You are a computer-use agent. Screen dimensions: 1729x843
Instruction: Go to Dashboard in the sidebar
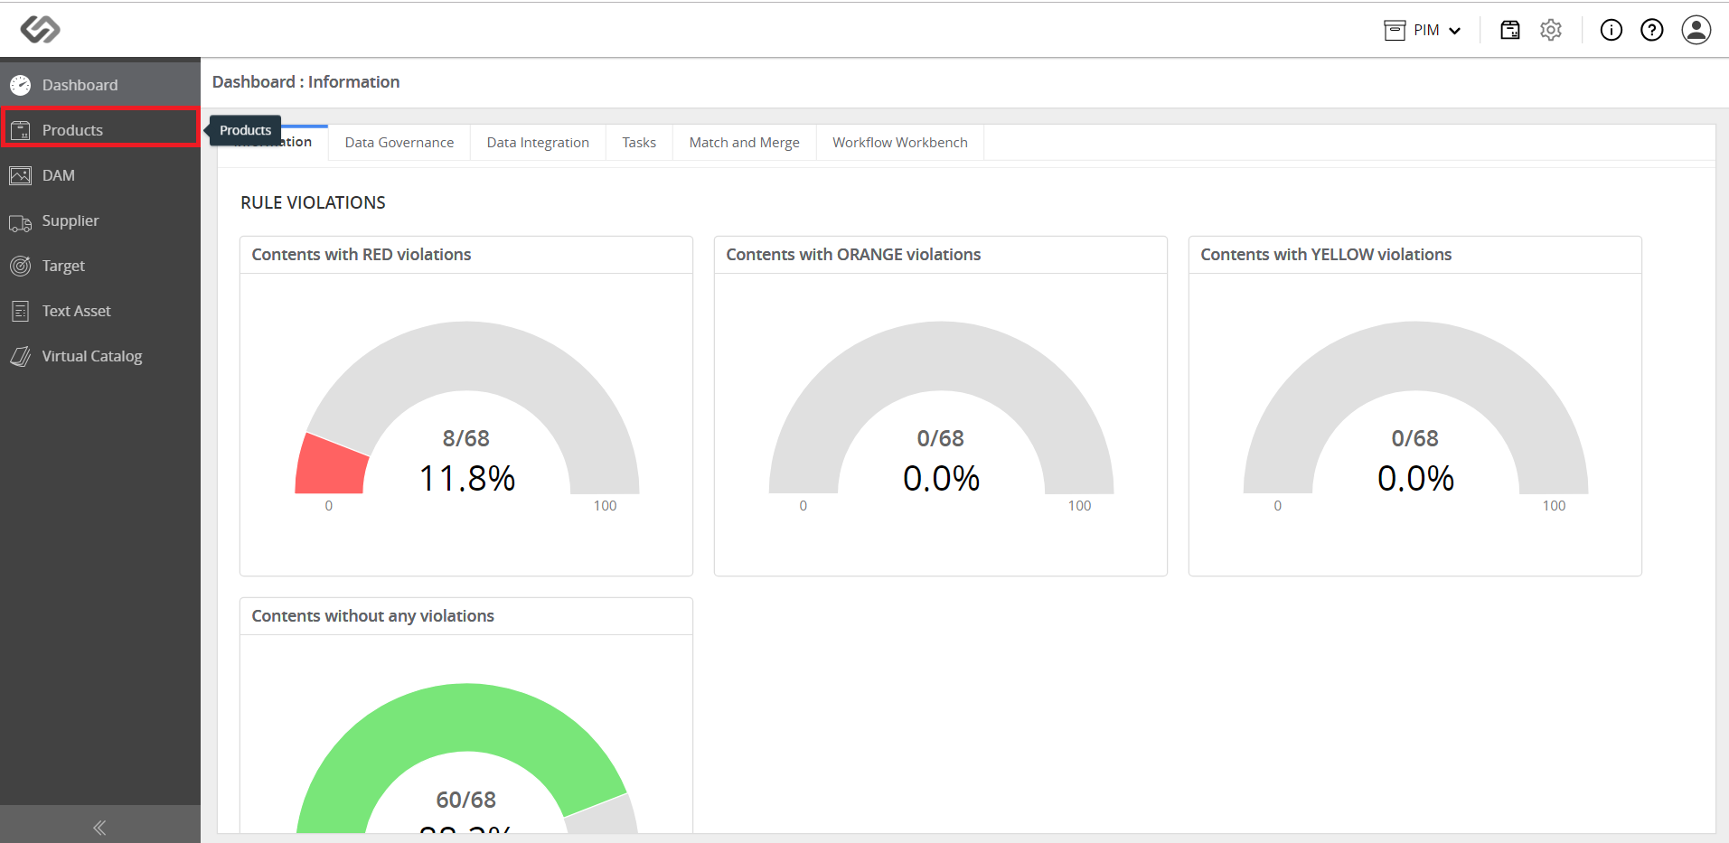click(100, 85)
